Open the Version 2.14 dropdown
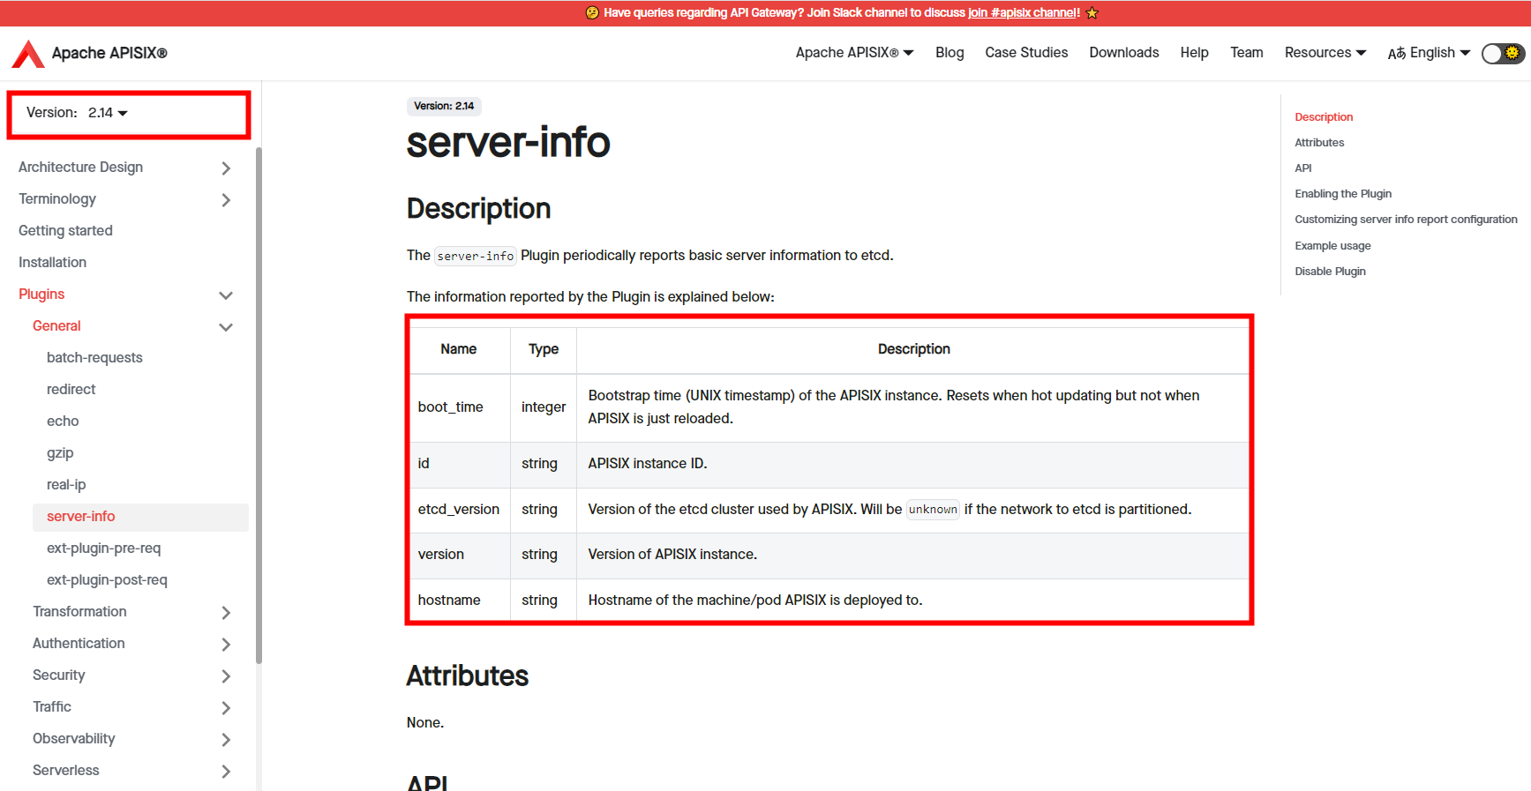Image resolution: width=1531 pixels, height=791 pixels. 108,113
